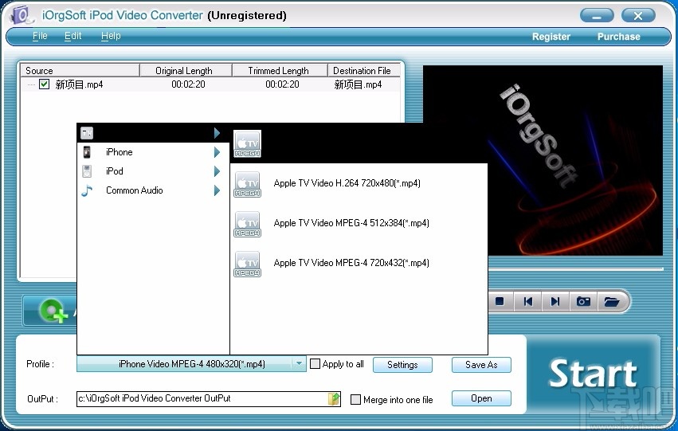Viewport: 678px width, 431px height.
Task: Enable Merge into one file checkbox
Action: [x=355, y=399]
